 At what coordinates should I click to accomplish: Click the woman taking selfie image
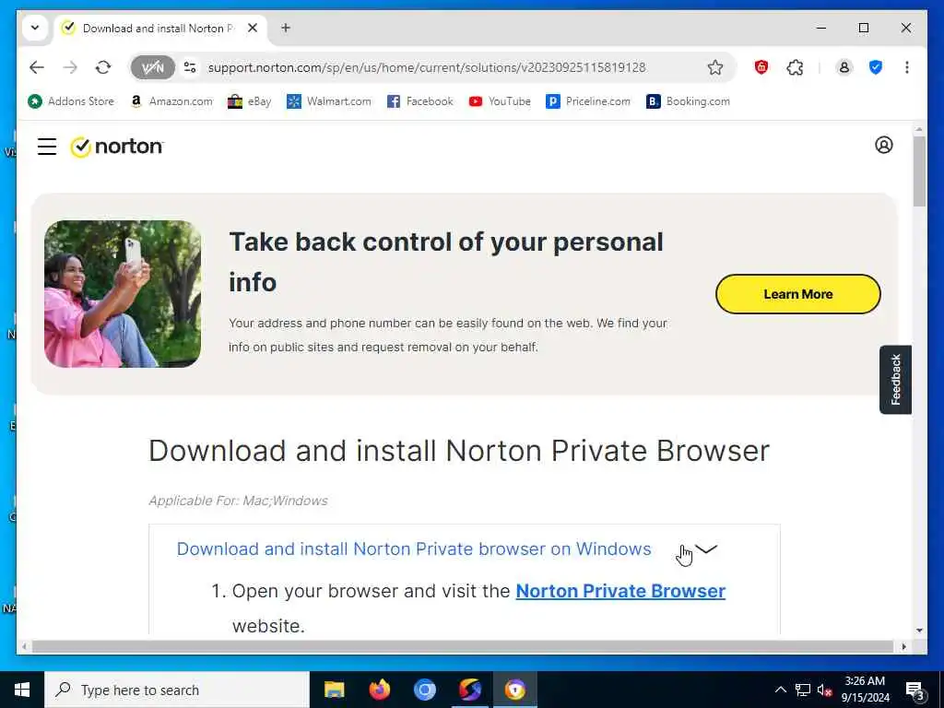tap(123, 294)
